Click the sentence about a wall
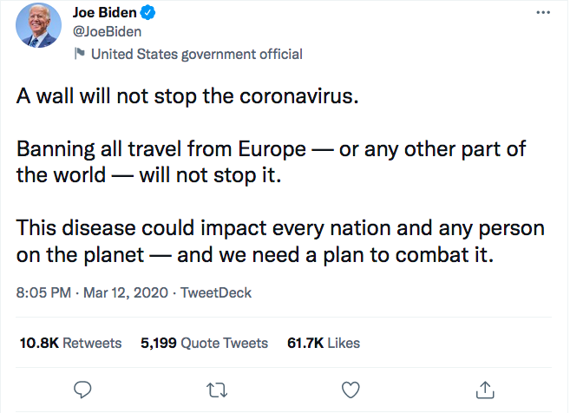The image size is (570, 413). [187, 95]
